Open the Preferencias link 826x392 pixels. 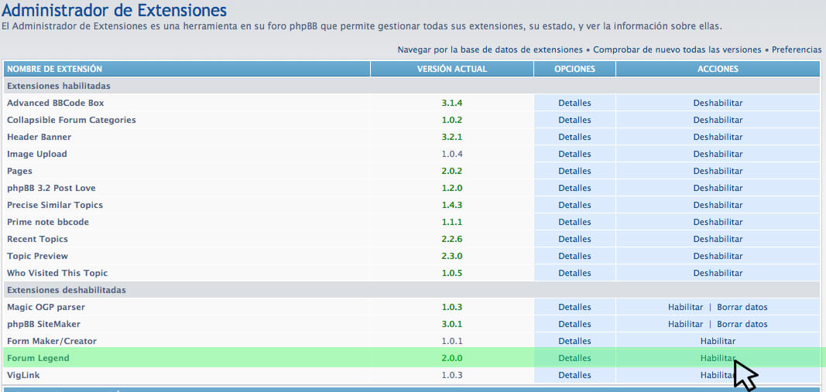(796, 49)
